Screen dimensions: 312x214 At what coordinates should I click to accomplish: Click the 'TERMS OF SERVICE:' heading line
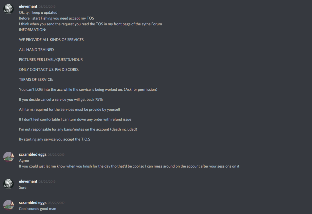[36, 79]
